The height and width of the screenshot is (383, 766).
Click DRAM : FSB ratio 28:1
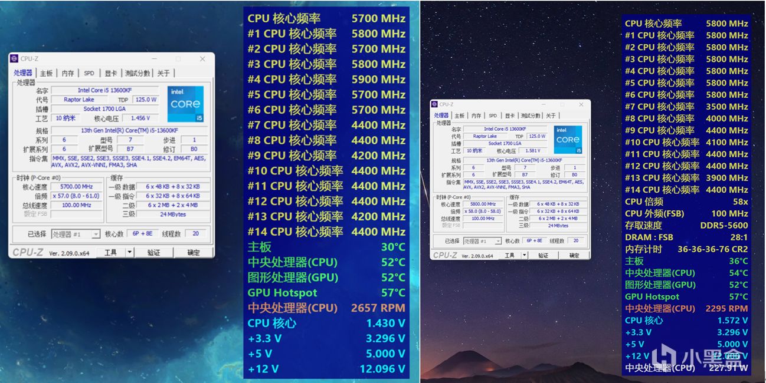click(738, 237)
